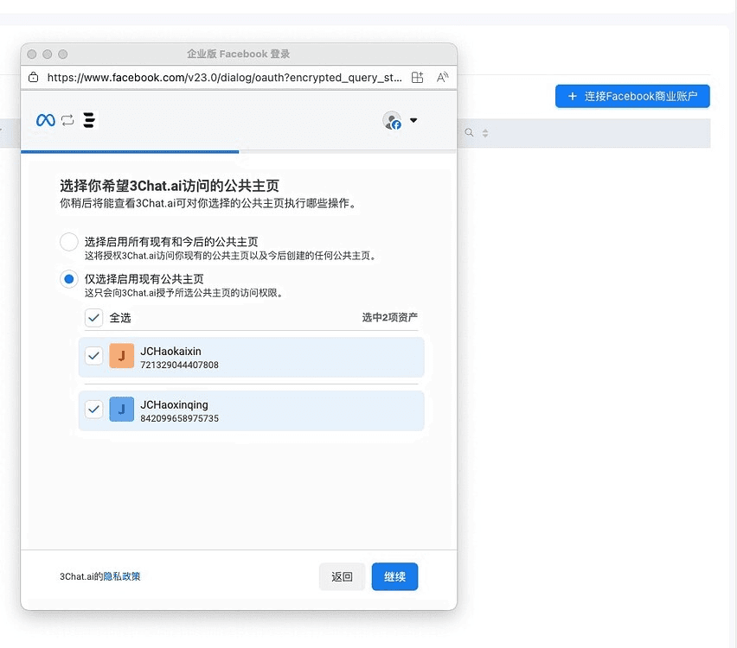Viewport: 737px width, 648px height.
Task: Click page ID 721329044407808
Action: point(180,365)
